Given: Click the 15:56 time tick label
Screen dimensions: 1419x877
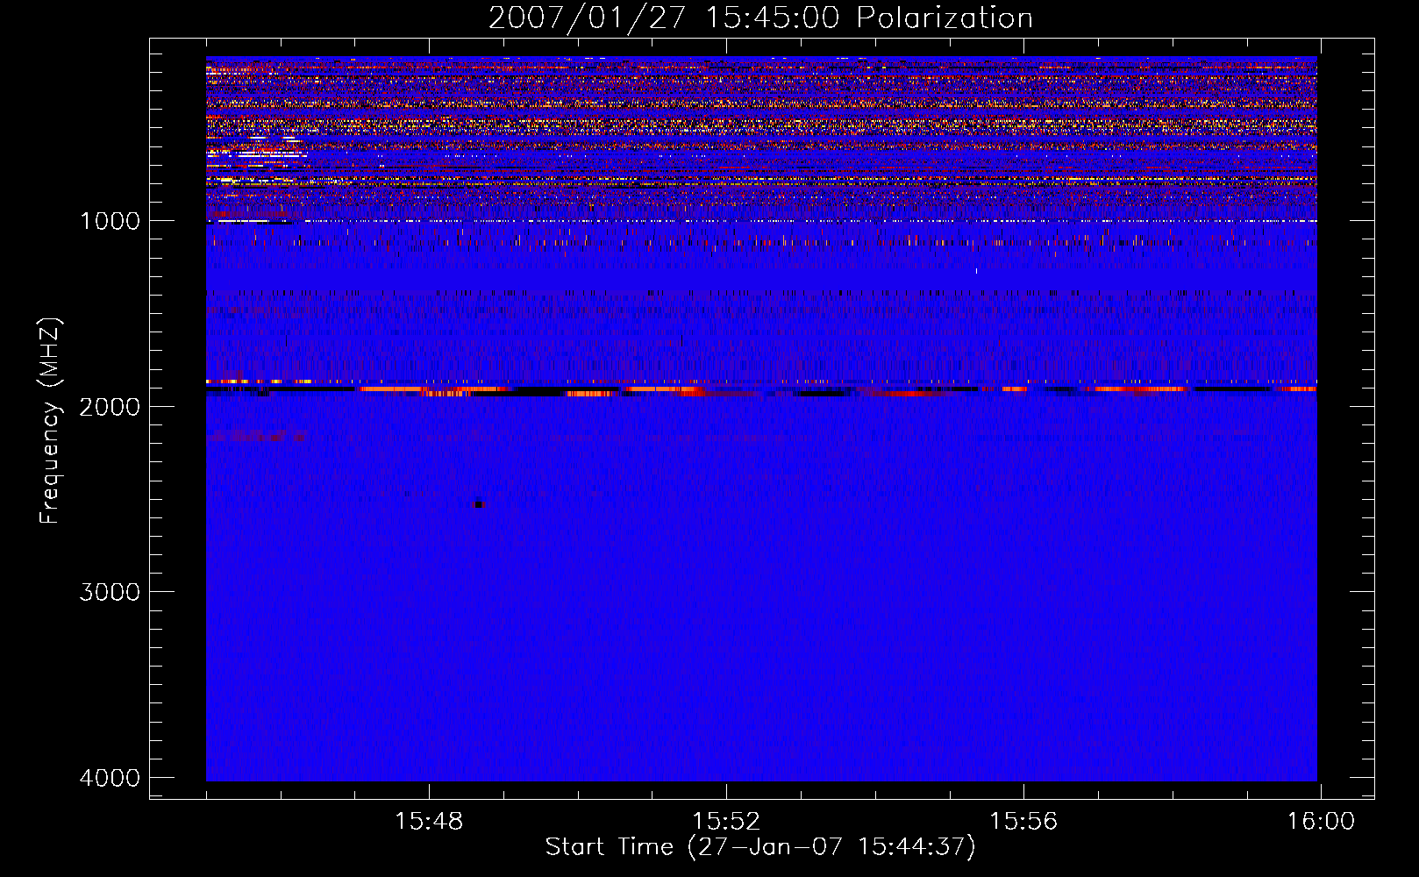Looking at the screenshot, I should coord(1023,822).
